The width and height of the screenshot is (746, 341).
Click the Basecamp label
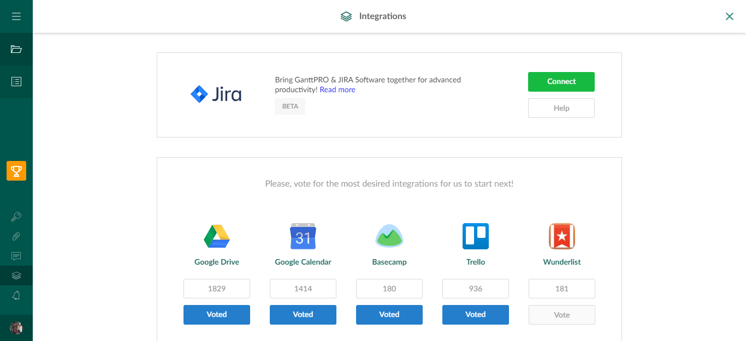click(x=389, y=262)
